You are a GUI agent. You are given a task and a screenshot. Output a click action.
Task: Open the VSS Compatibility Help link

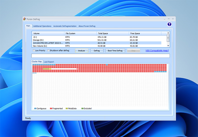[157, 51]
